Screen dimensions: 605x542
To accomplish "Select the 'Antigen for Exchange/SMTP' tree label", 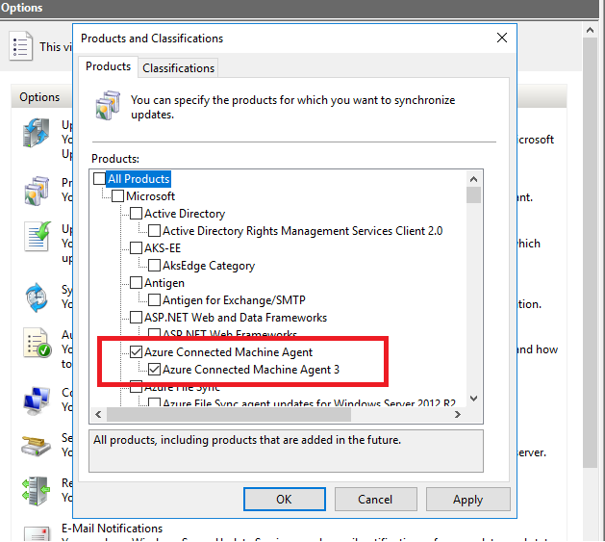I will click(x=234, y=300).
